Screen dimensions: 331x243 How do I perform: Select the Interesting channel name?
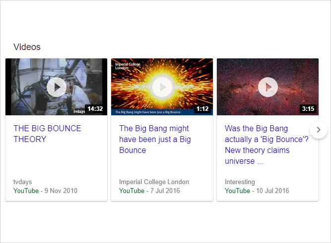(240, 182)
